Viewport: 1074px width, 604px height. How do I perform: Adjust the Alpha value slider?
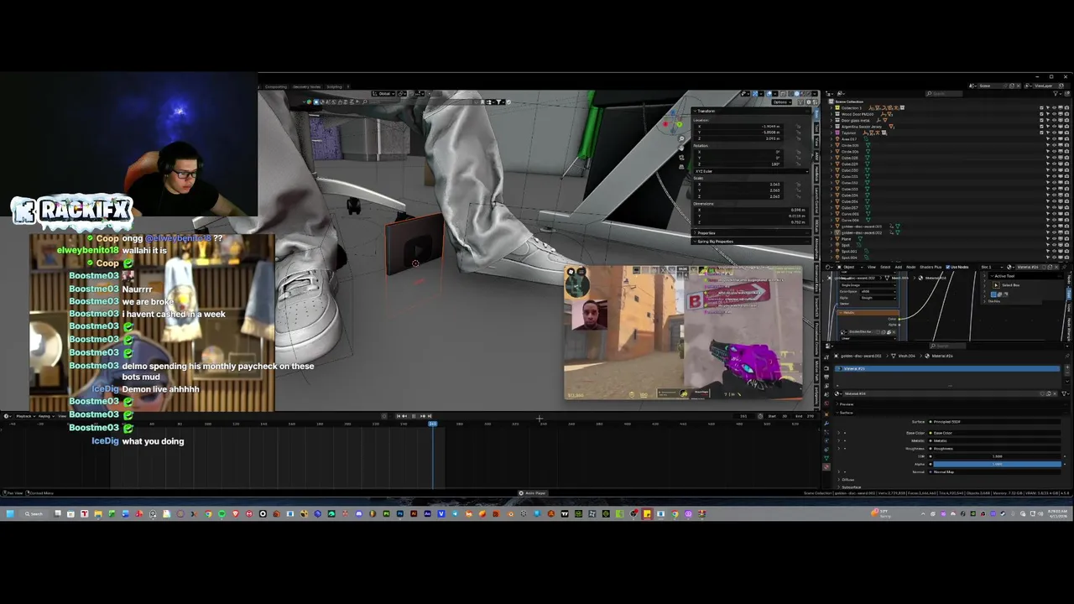pyautogui.click(x=998, y=464)
